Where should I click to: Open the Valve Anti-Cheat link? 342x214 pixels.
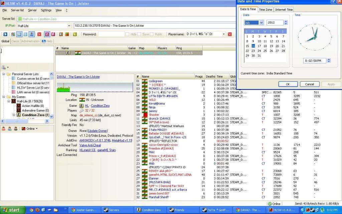[x=90, y=145]
